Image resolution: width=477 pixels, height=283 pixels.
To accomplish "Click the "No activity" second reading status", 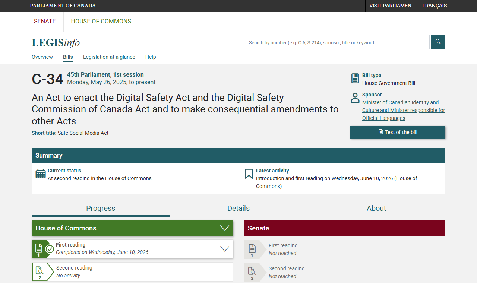I will pyautogui.click(x=68, y=276).
